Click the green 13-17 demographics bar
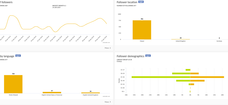This screenshot has height=105, width=228. (188, 70)
